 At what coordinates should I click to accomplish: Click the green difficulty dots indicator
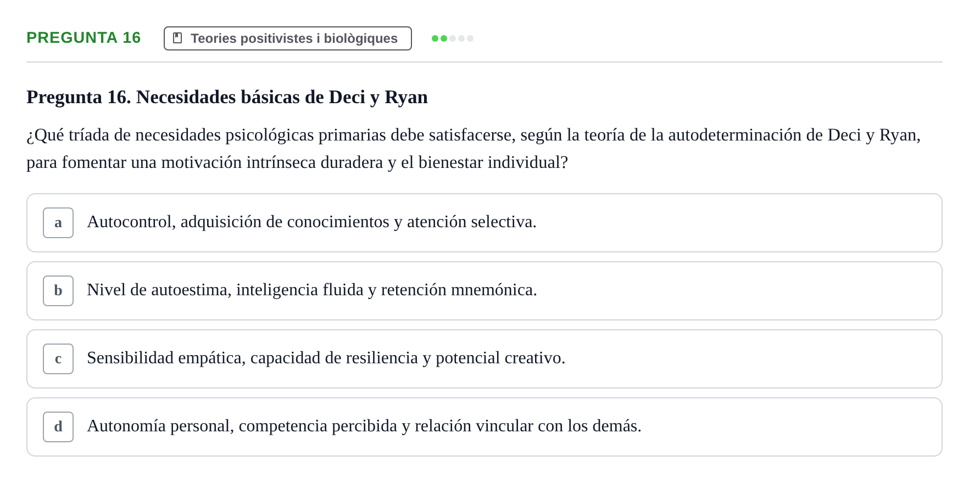click(453, 38)
